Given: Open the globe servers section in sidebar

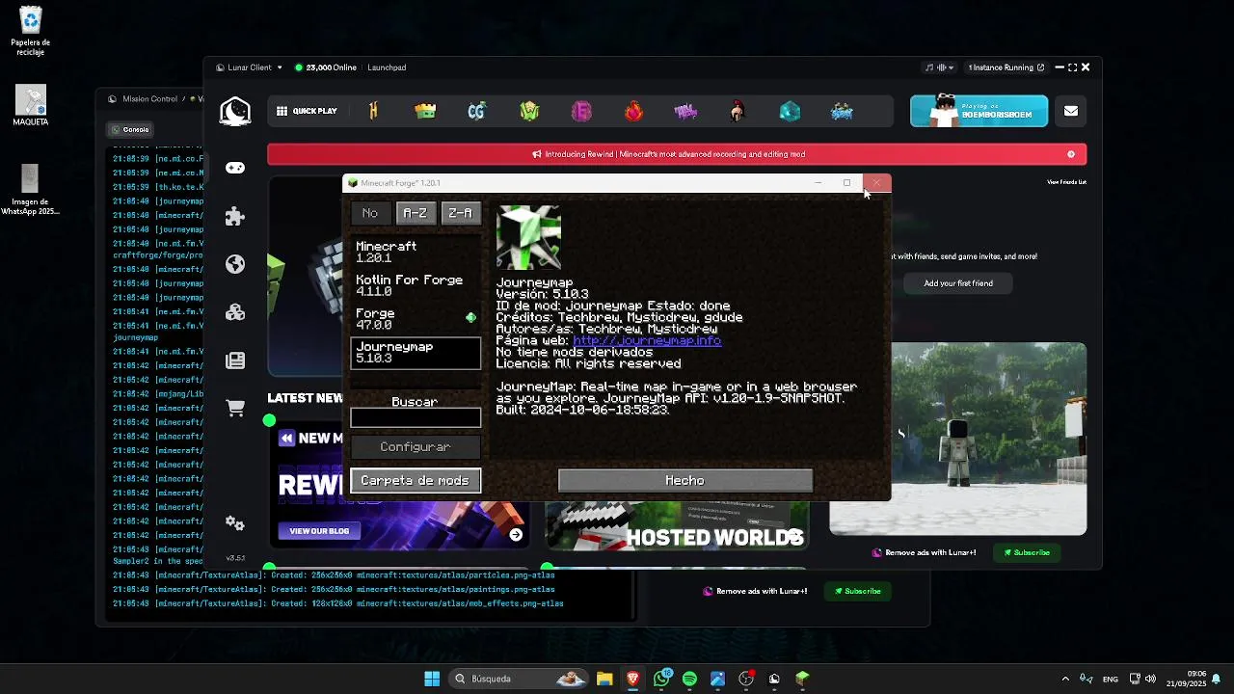Looking at the screenshot, I should tap(235, 264).
